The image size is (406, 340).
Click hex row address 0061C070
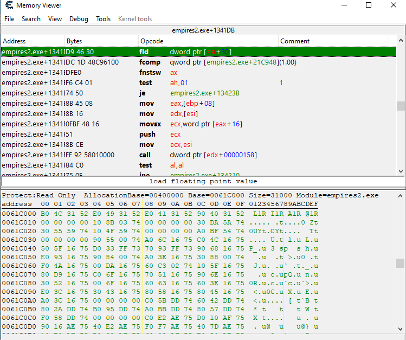point(19,274)
